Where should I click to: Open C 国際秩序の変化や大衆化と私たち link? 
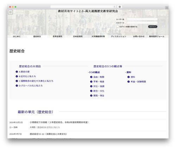coord(36,81)
